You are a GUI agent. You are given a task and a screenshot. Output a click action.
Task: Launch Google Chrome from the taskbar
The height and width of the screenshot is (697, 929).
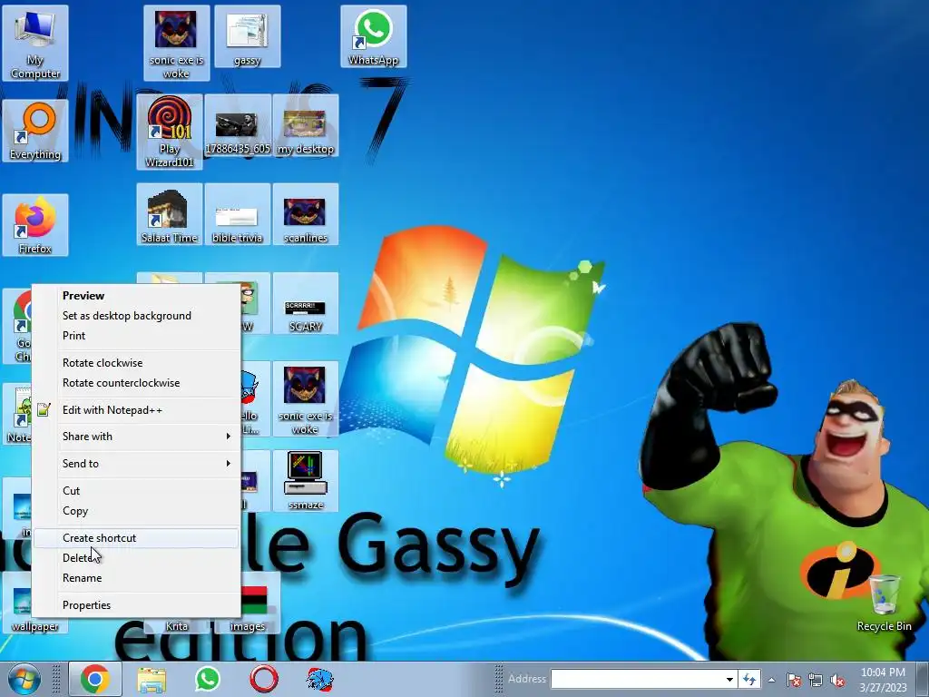point(95,679)
